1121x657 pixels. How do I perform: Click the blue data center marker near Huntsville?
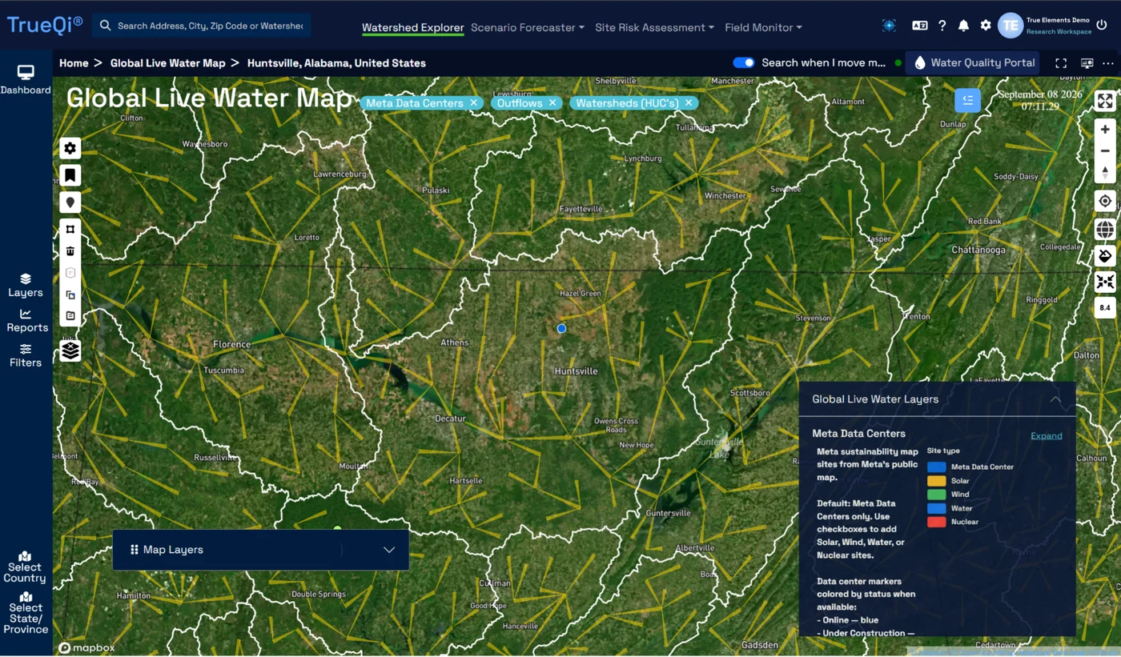[561, 329]
